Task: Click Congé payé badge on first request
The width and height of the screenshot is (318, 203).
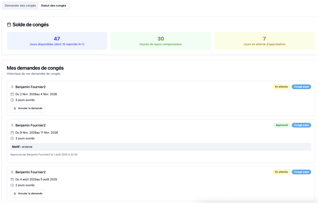Action: (301, 87)
